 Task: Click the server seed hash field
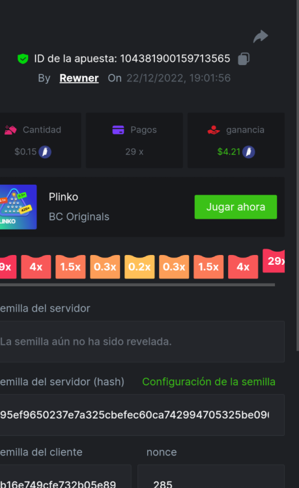[x=142, y=415]
